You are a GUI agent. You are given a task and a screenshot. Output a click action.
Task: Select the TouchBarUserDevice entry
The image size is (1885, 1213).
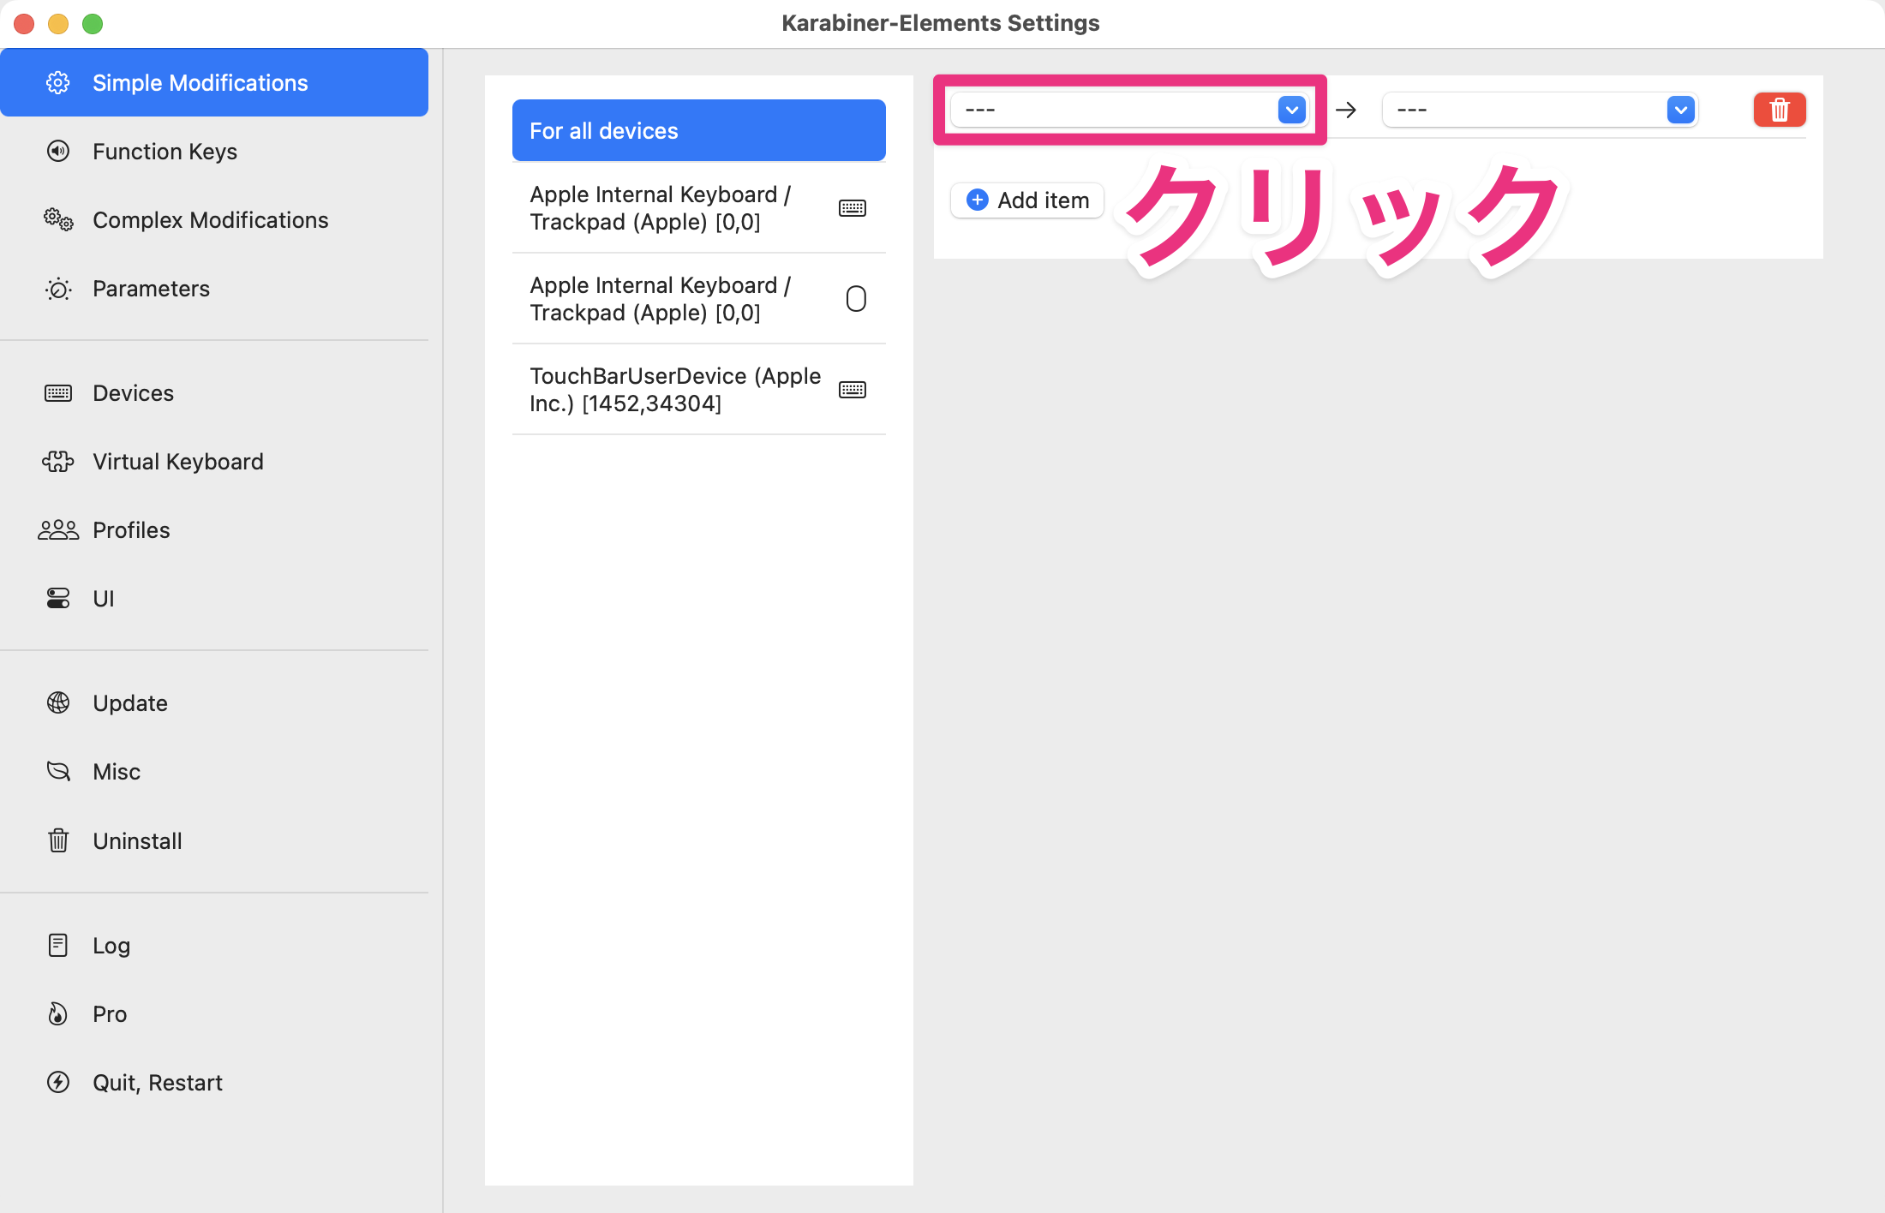pos(674,389)
